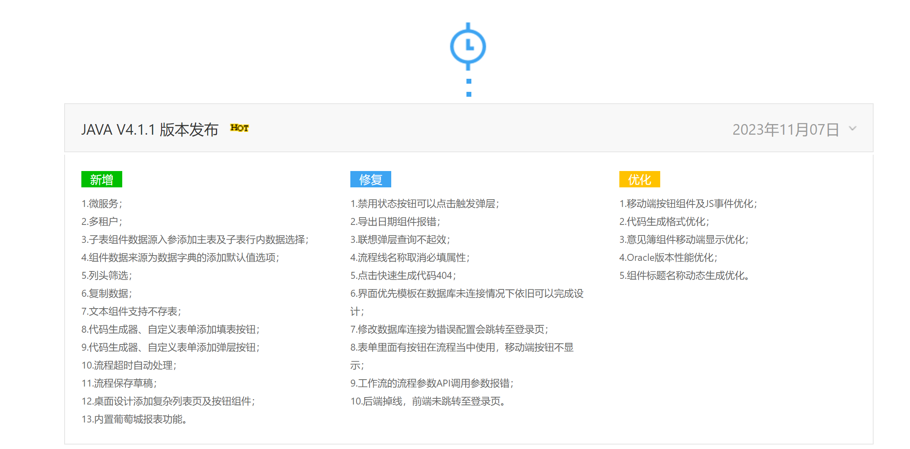Screen dimensions: 910x449
Task: Click the 10.流程超时自动处理 item
Action: [x=129, y=365]
